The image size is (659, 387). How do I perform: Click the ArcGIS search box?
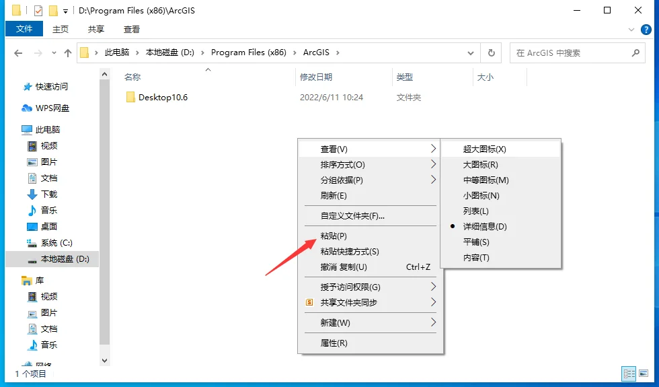[577, 53]
